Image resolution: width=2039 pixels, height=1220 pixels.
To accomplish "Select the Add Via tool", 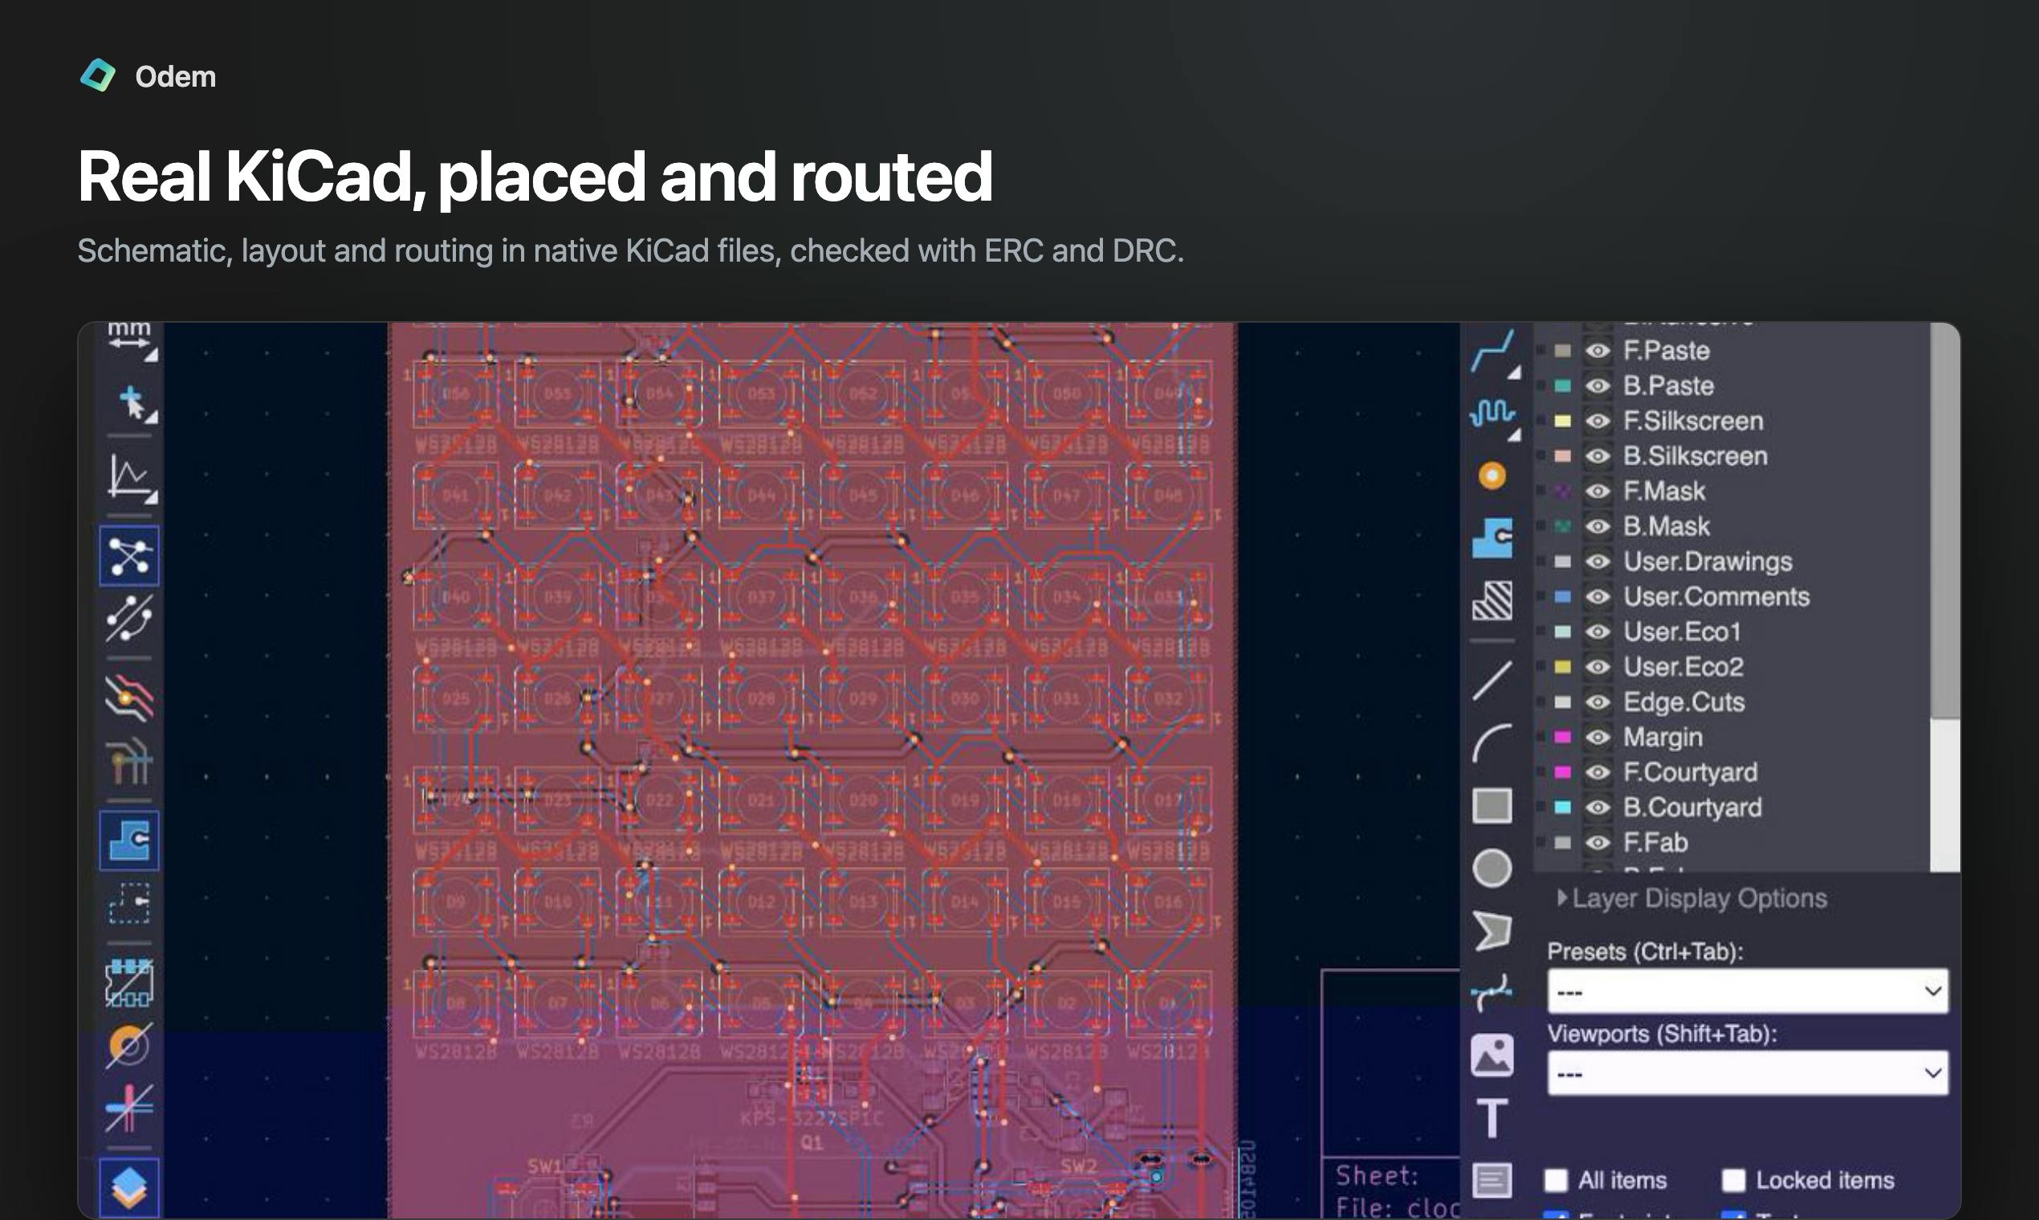I will point(1492,476).
